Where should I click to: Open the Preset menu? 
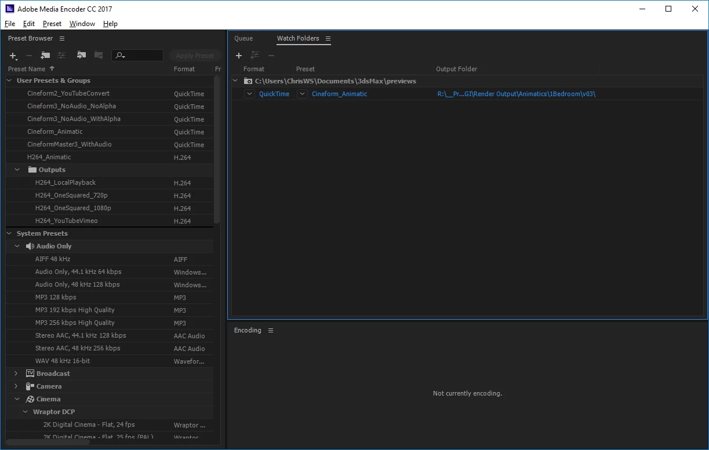(x=52, y=24)
